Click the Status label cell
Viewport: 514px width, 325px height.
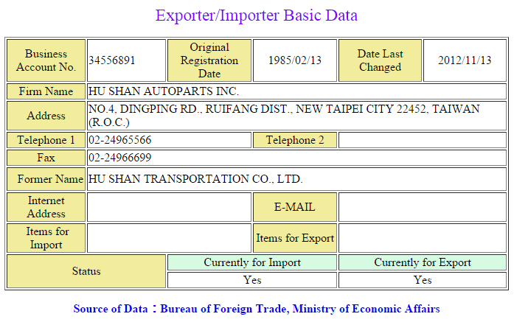86,271
